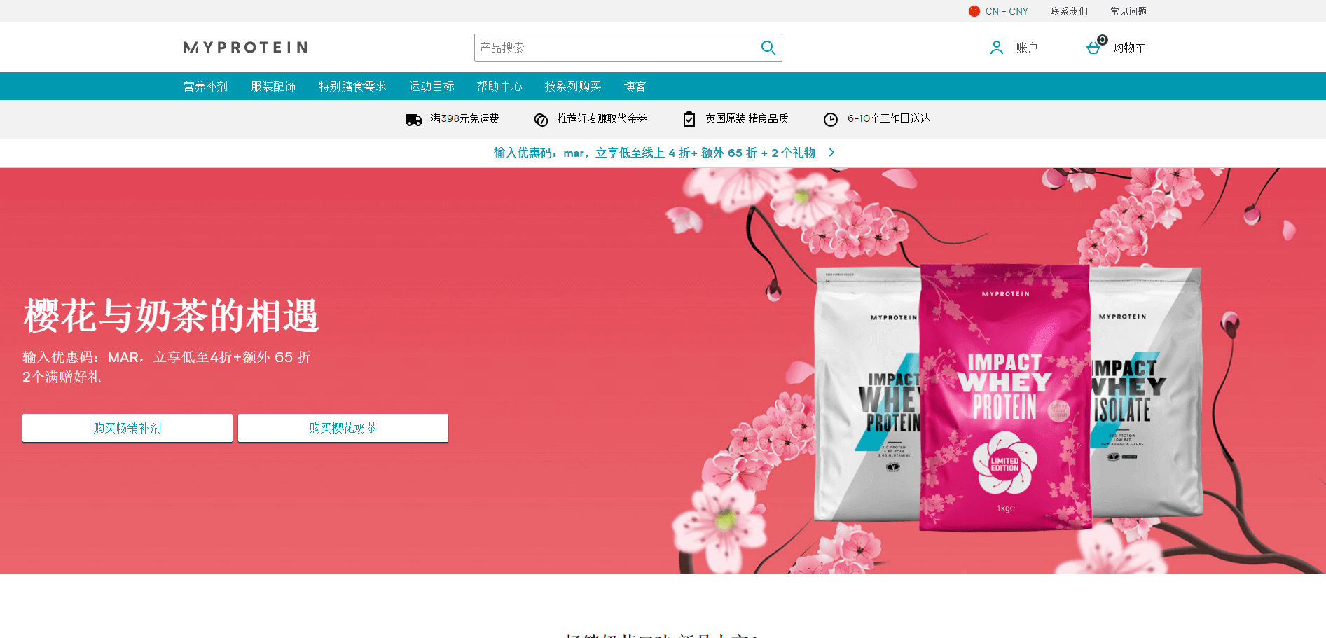The width and height of the screenshot is (1326, 638).
Task: Open the 营养补剂 menu
Action: pyautogui.click(x=205, y=86)
